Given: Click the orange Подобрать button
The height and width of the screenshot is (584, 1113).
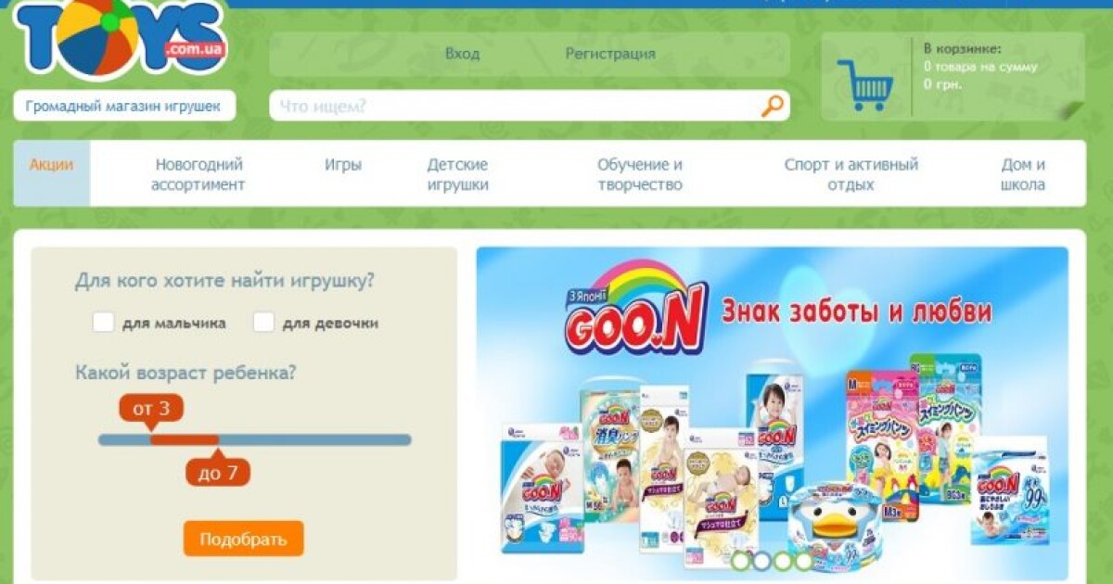Looking at the screenshot, I should (243, 539).
